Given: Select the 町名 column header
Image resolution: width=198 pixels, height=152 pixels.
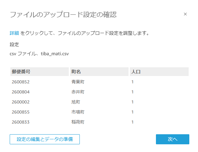Looking at the screenshot, I should 99,72.
